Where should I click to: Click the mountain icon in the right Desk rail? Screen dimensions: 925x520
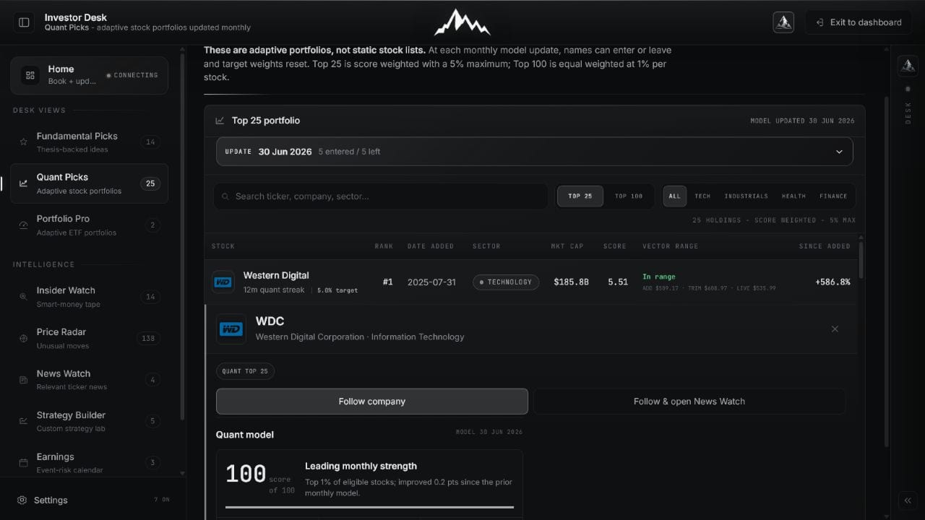point(908,66)
